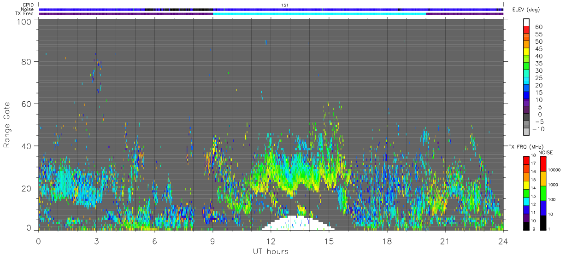
Task: Click the "UT hours" x-axis title
Action: point(271,252)
